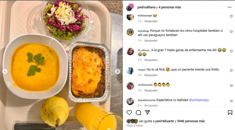The width and height of the screenshot is (235, 130).
Task: Open the pedroalliana profile name
Action: tap(146, 7)
